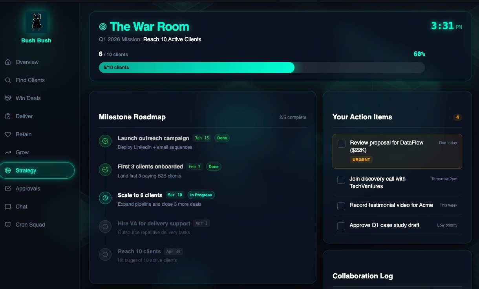Screen dimensions: 479x289
Task: Tick the Record testimonial video for Acme checkbox
Action: 342,206
